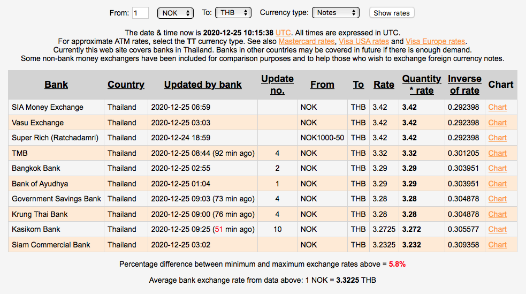This screenshot has height=294, width=526.
Task: Open Chart for SIA Money Exchange
Action: point(497,107)
